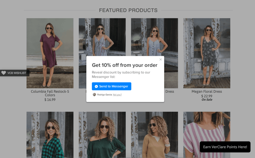Select the striped tie-front dress thumbnail
The image size is (255, 158).
tap(102, 37)
